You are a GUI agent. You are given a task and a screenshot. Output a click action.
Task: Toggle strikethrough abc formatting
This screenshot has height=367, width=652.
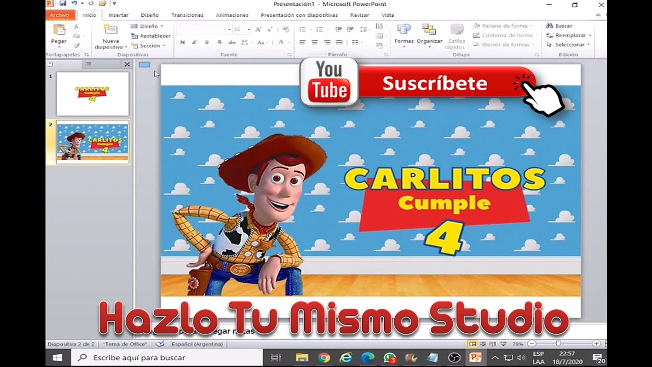click(x=232, y=42)
